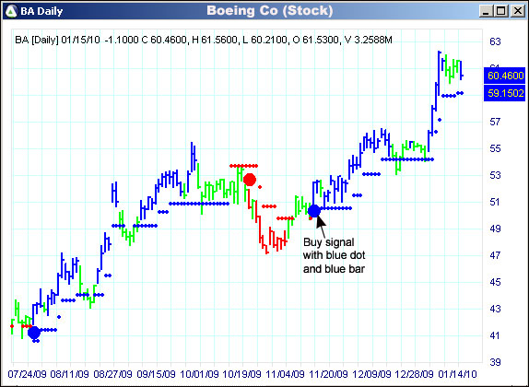This screenshot has width=529, height=387.
Task: Click the 63 price axis label
Action: (x=495, y=41)
